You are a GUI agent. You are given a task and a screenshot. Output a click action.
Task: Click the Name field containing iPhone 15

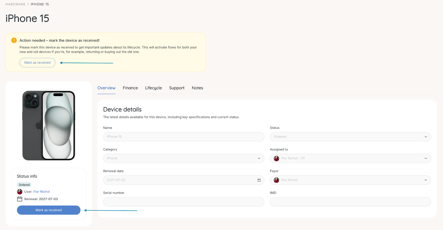(x=184, y=137)
